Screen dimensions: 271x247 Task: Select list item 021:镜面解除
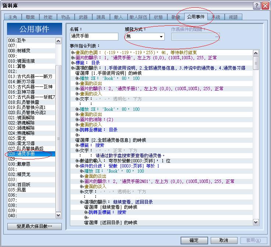(31, 118)
